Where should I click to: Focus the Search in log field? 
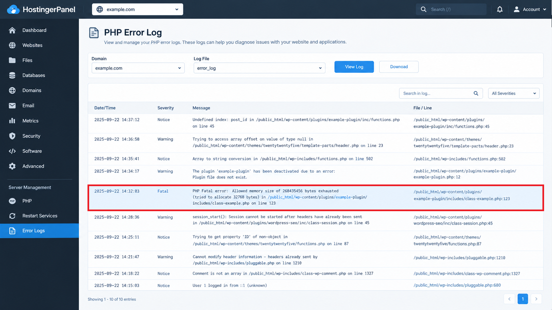(x=441, y=94)
